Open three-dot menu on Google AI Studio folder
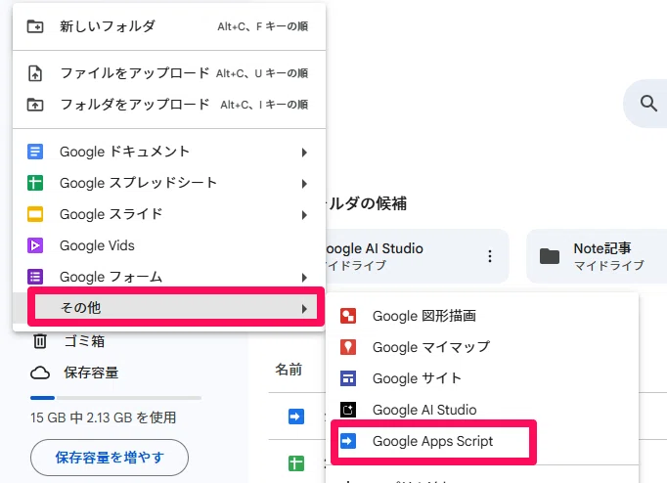Viewport: 667px width, 483px height. tap(490, 256)
